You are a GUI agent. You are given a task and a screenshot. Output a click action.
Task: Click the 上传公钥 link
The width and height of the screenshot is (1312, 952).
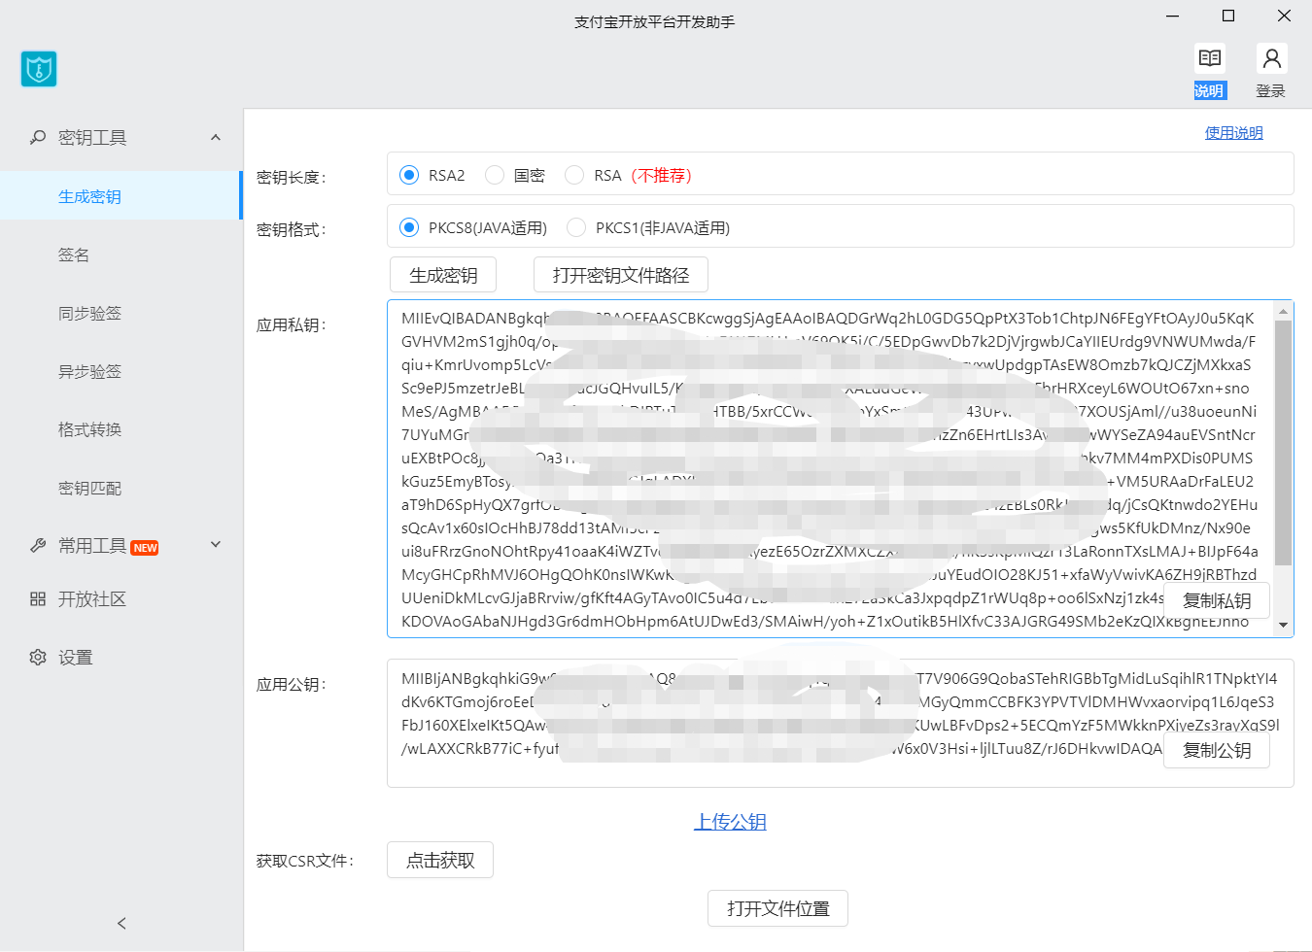point(730,822)
